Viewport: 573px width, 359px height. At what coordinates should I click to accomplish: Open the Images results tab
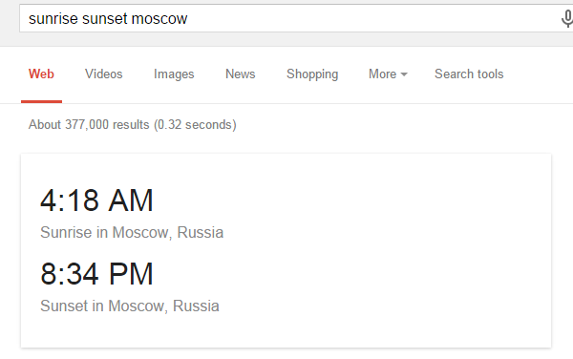click(x=174, y=74)
